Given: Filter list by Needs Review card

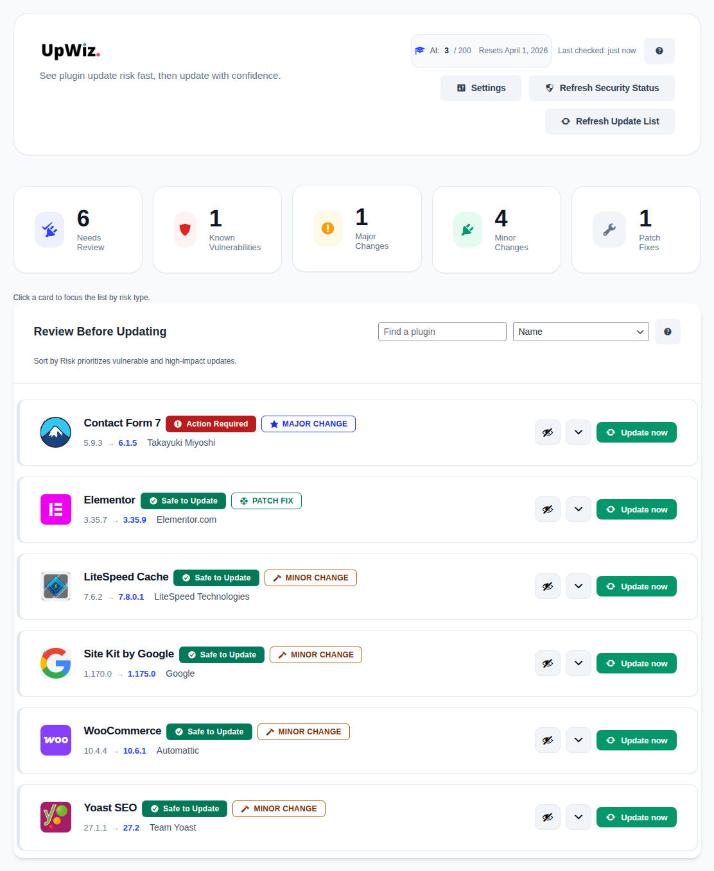Looking at the screenshot, I should point(78,230).
